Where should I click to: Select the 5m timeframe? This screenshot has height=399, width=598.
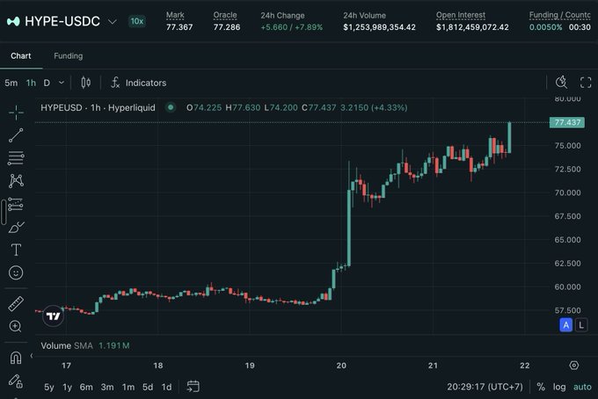pos(11,83)
